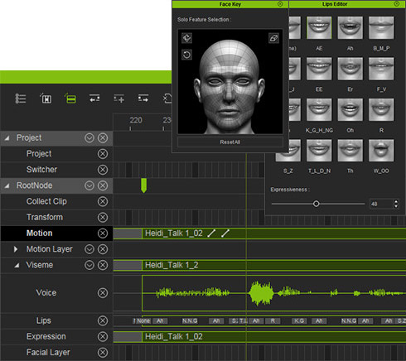Click the insert frame plus icon in toolbar
The width and height of the screenshot is (406, 361).
[x=118, y=99]
